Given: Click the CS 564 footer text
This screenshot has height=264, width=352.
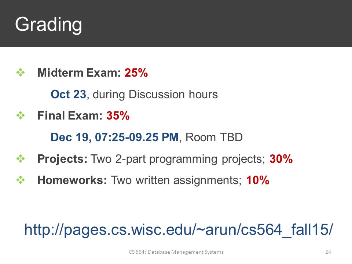Looking at the screenshot, I should point(176,252).
